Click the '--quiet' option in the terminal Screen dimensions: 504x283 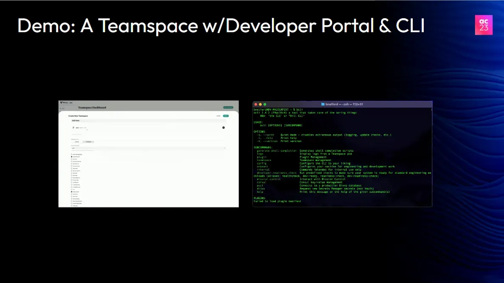click(x=269, y=135)
